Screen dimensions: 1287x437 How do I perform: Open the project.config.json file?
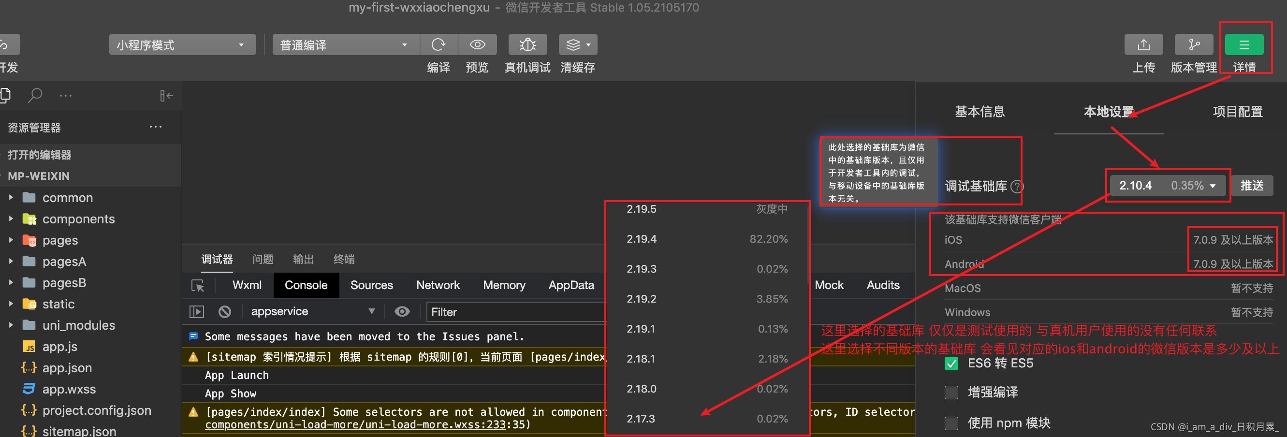(87, 410)
